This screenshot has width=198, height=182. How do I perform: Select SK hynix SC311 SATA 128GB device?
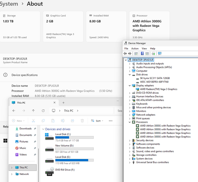coord(155,78)
